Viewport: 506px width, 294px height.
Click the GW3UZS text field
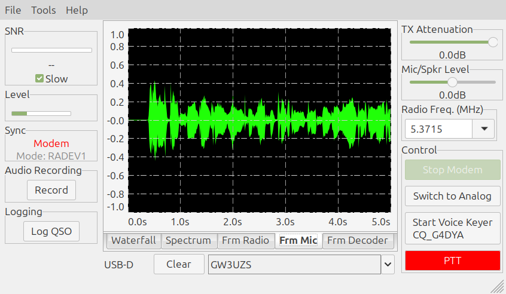click(295, 264)
